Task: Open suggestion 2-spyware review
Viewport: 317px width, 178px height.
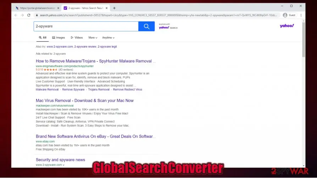Action: click(85, 47)
